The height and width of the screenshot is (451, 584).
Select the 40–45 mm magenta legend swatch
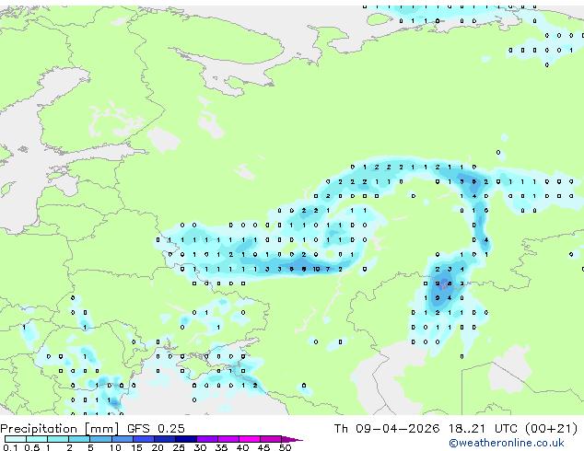pos(250,439)
